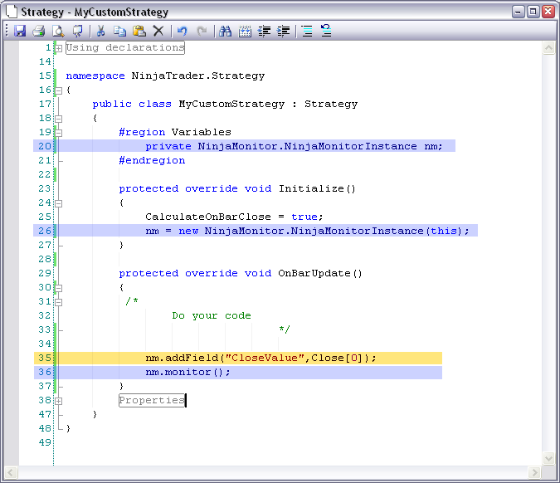Click the comment text "Do your code"
The height and width of the screenshot is (483, 560).
click(x=212, y=316)
